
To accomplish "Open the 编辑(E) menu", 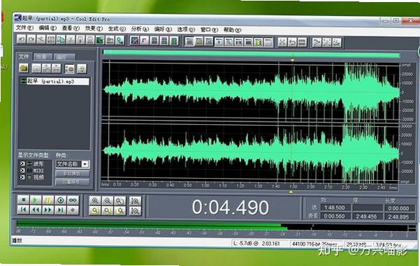I will click(48, 28).
